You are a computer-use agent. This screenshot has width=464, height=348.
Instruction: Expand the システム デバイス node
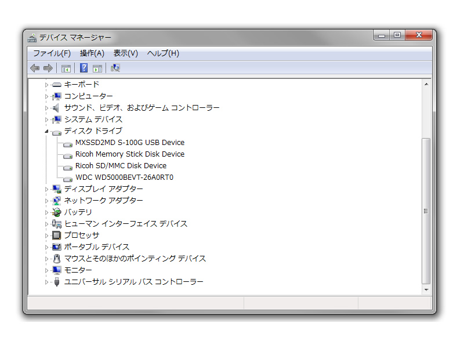tap(46, 119)
